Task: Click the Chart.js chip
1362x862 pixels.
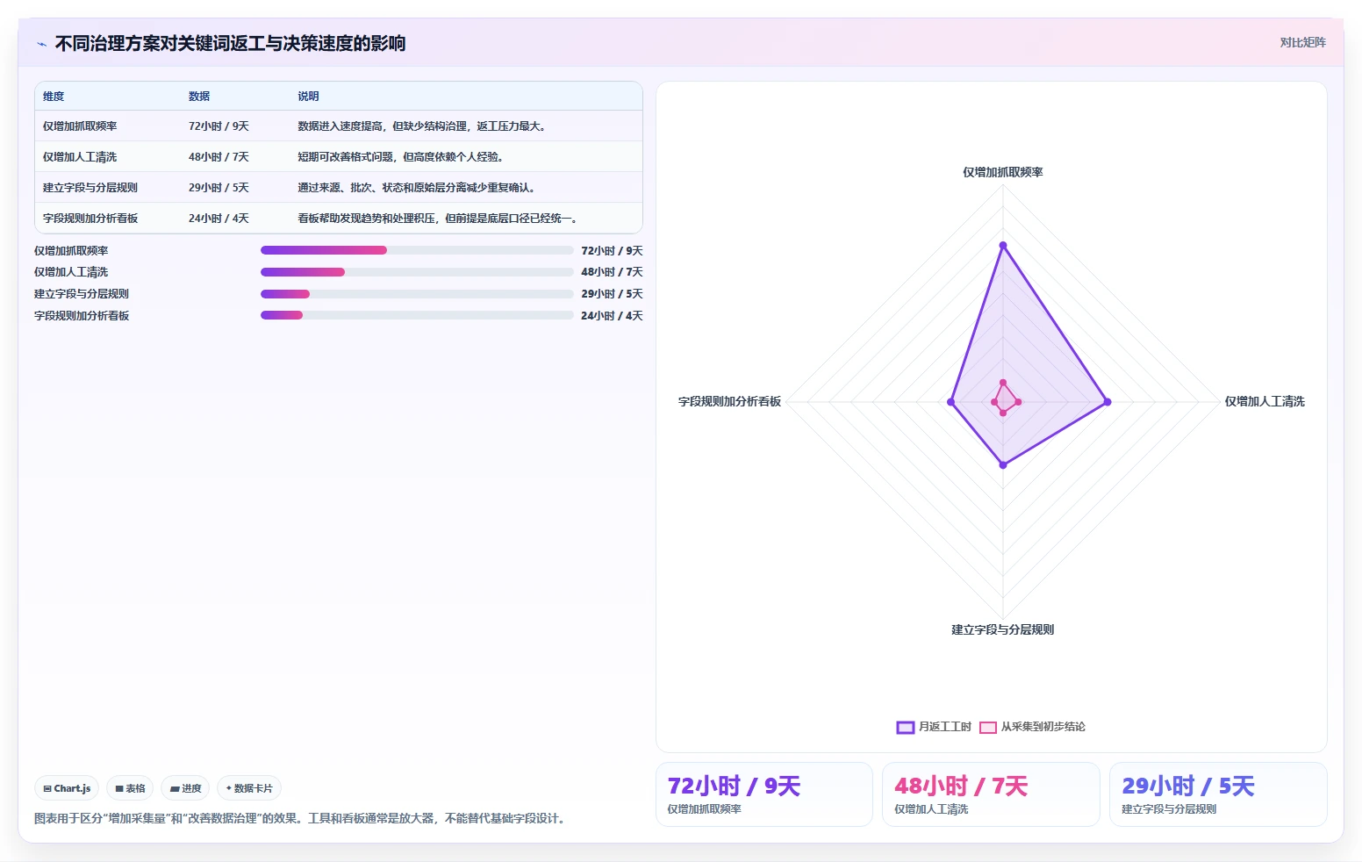Action: [x=67, y=788]
